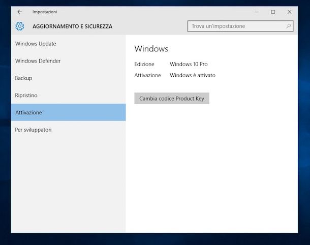The image size is (310, 245).
Task: Click the search magnifier icon
Action: tap(289, 26)
